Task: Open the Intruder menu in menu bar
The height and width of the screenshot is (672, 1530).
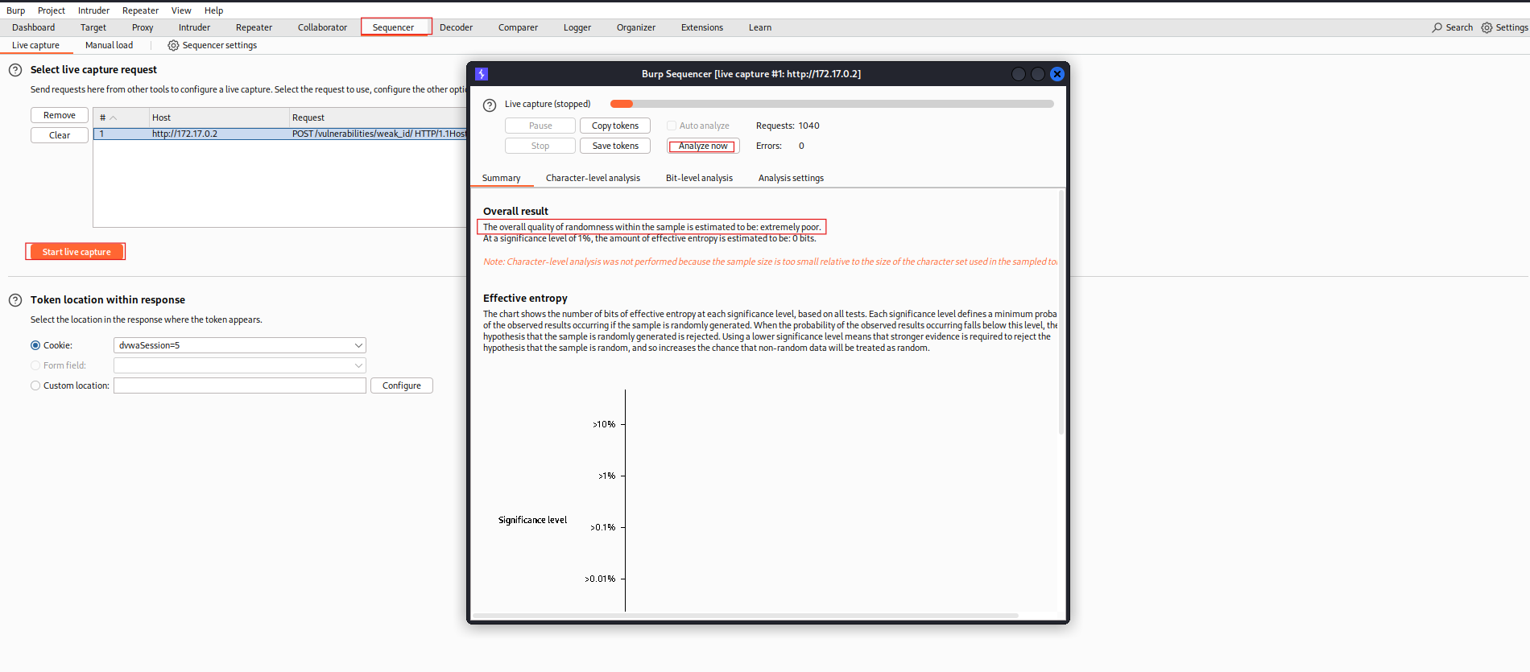Action: (93, 10)
